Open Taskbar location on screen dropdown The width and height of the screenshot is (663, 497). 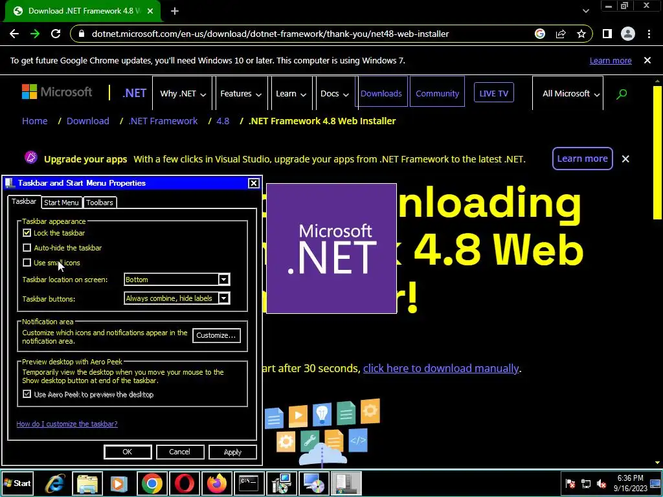point(177,280)
